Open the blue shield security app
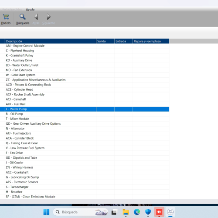 148,212
